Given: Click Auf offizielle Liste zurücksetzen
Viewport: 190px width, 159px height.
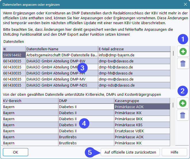Looking at the screenshot, I should [x=130, y=152].
